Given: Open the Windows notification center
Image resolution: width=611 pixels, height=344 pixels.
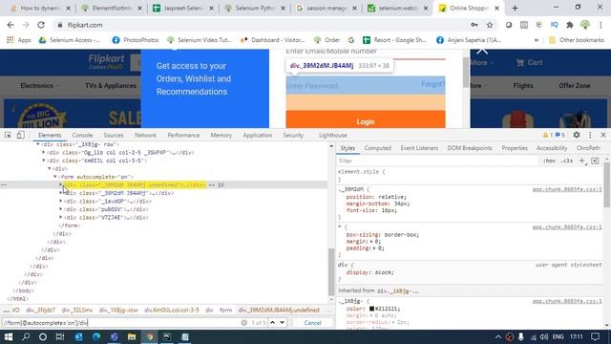Looking at the screenshot, I should pyautogui.click(x=595, y=336).
